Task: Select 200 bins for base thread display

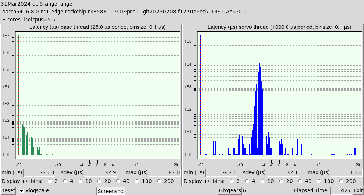Action: 159,181
